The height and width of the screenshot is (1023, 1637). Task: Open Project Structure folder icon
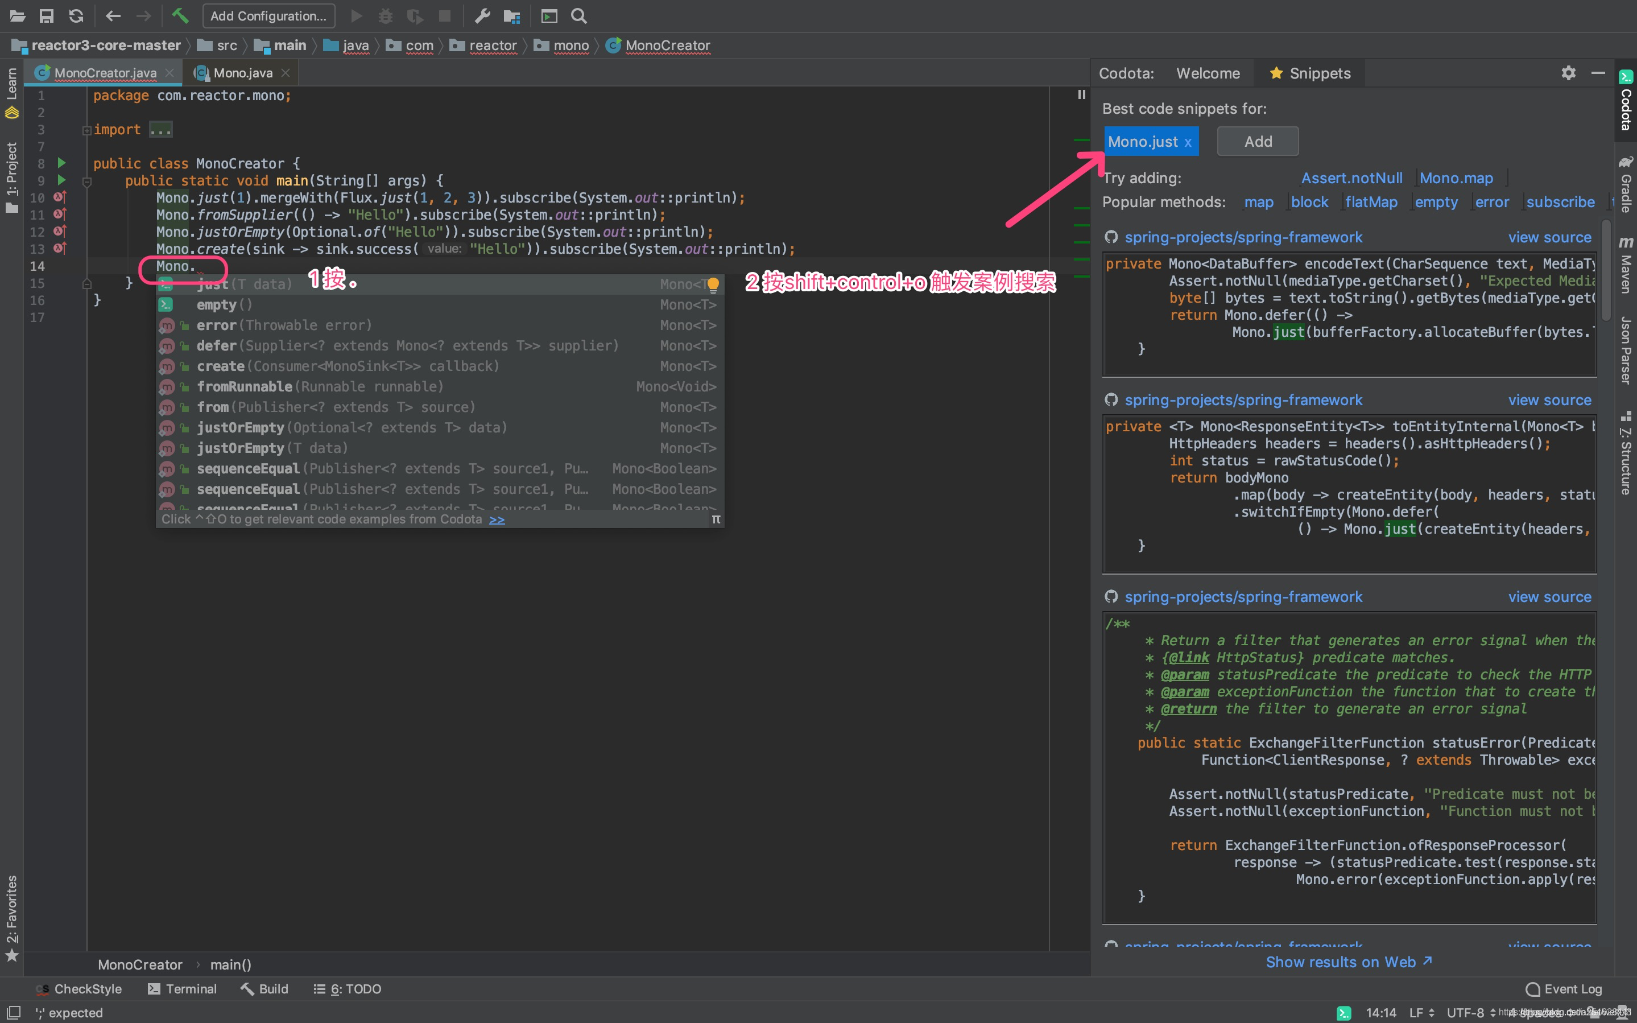coord(512,15)
